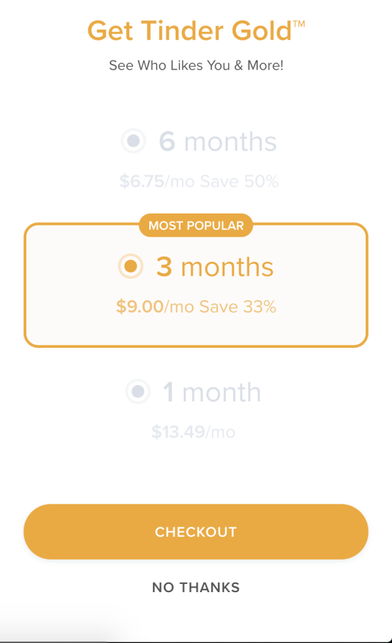Screen dimensions: 392x643
Task: Dismiss the offer with NO THANKS
Action: click(196, 588)
